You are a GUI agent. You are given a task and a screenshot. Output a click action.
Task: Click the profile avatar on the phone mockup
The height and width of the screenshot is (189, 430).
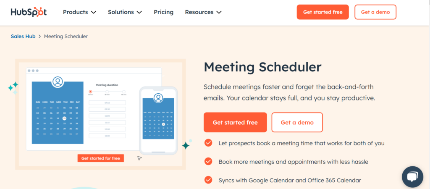point(158,98)
